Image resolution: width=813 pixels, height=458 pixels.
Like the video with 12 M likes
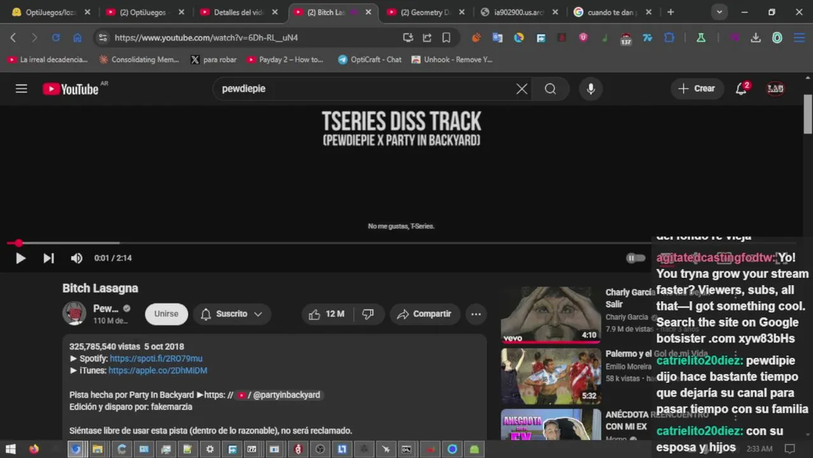[x=327, y=314]
